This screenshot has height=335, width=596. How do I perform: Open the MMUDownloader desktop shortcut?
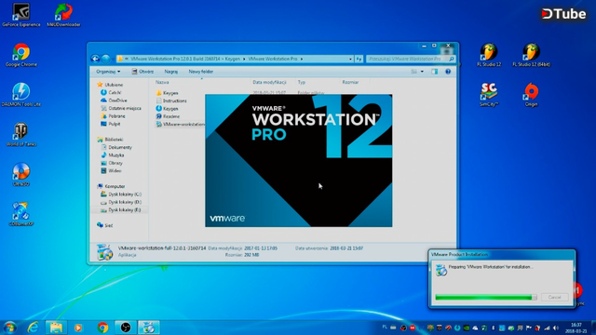(x=63, y=15)
